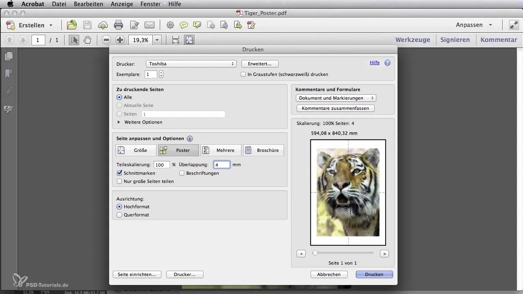Click the cloud upload icon

point(103,25)
